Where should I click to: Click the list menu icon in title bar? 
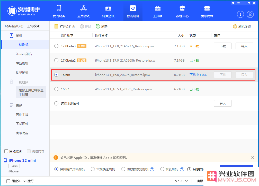tap(238, 3)
